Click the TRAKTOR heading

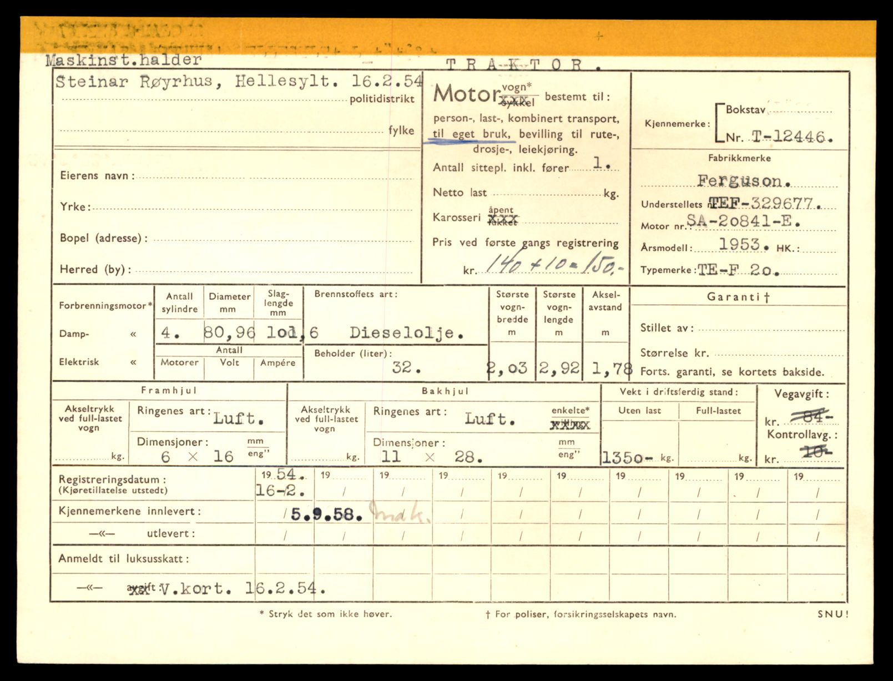(523, 64)
